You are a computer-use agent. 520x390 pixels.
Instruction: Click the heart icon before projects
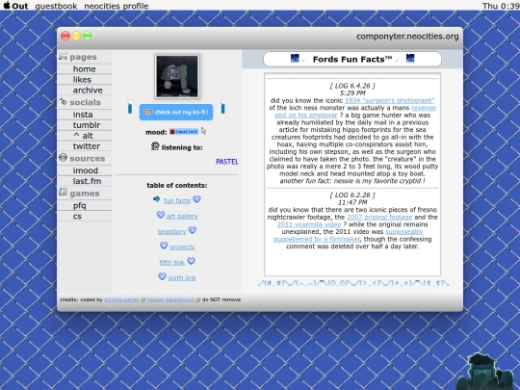[164, 246]
